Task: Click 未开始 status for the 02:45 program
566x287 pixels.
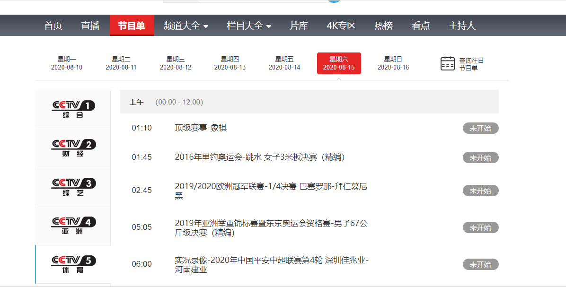Action: (480, 191)
